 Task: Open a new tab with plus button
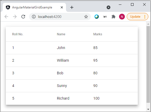(72, 7)
